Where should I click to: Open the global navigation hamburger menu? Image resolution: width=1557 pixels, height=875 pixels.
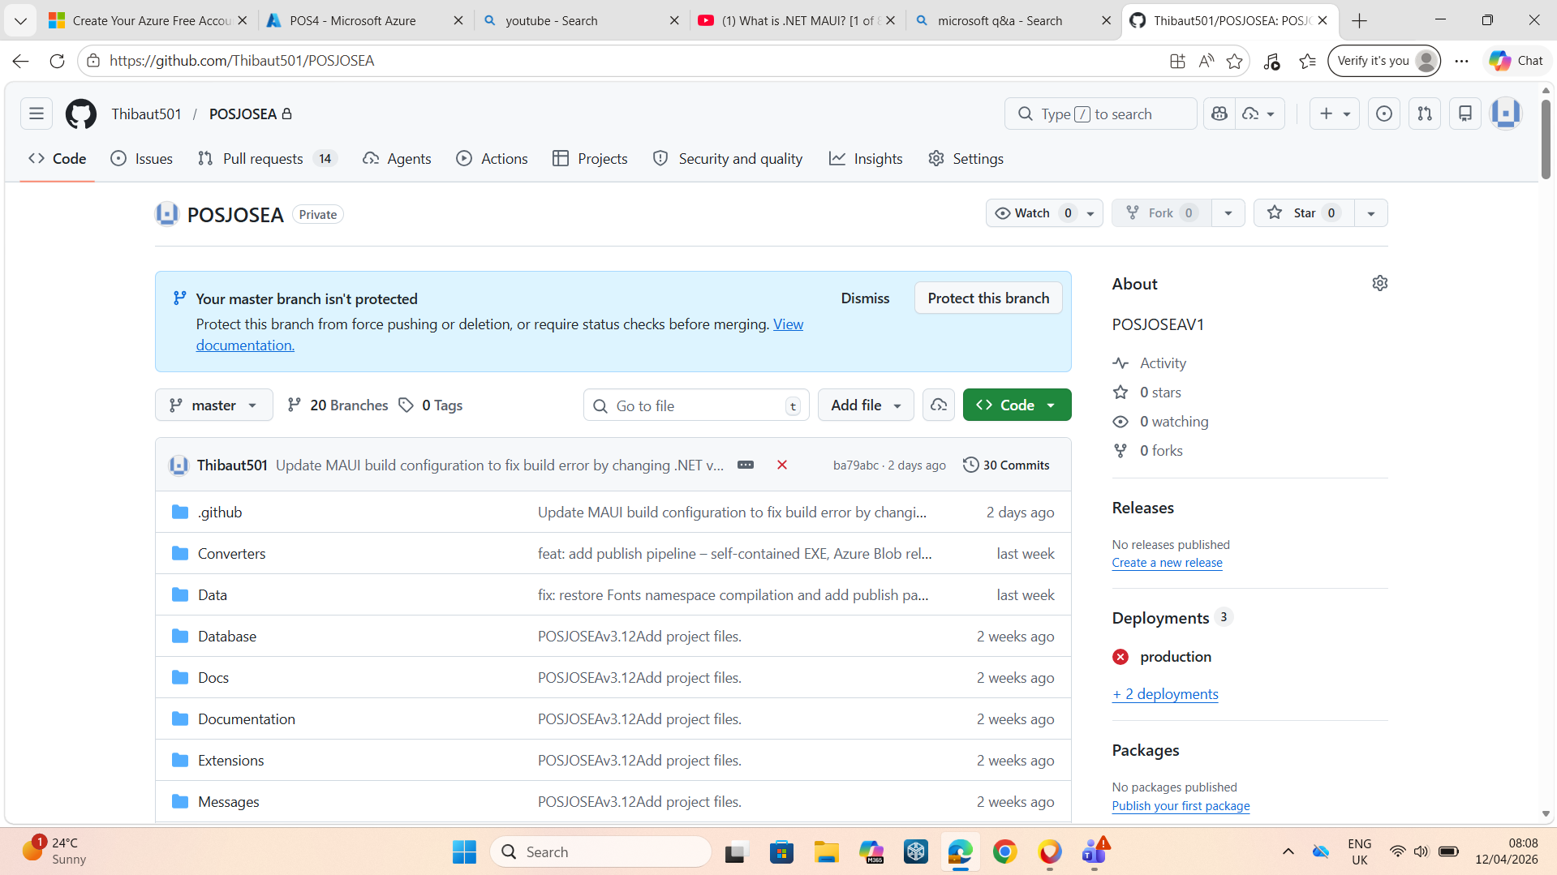click(x=37, y=114)
